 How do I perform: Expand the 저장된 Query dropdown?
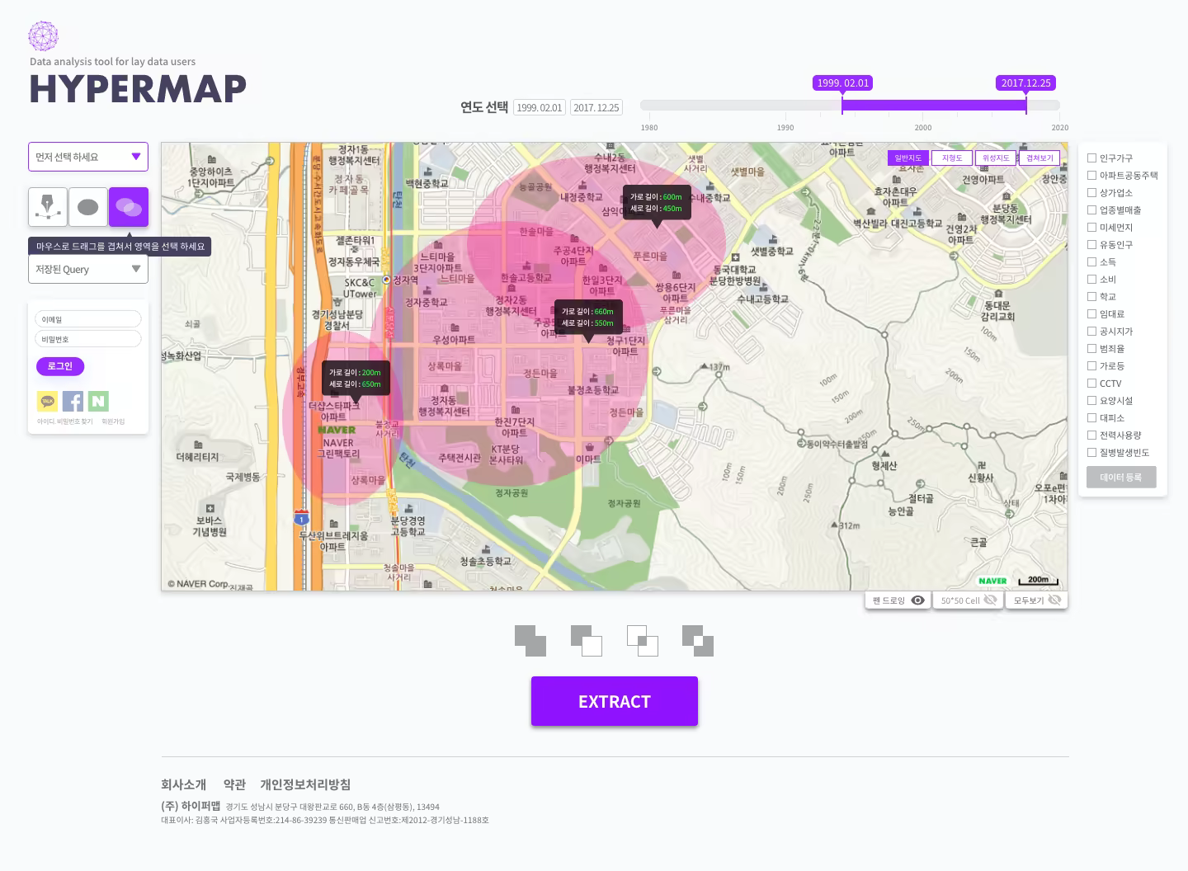(x=87, y=269)
